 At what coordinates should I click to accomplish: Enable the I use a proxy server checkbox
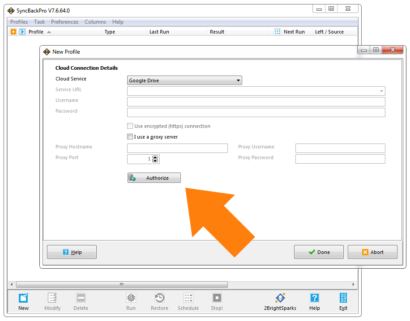(130, 137)
